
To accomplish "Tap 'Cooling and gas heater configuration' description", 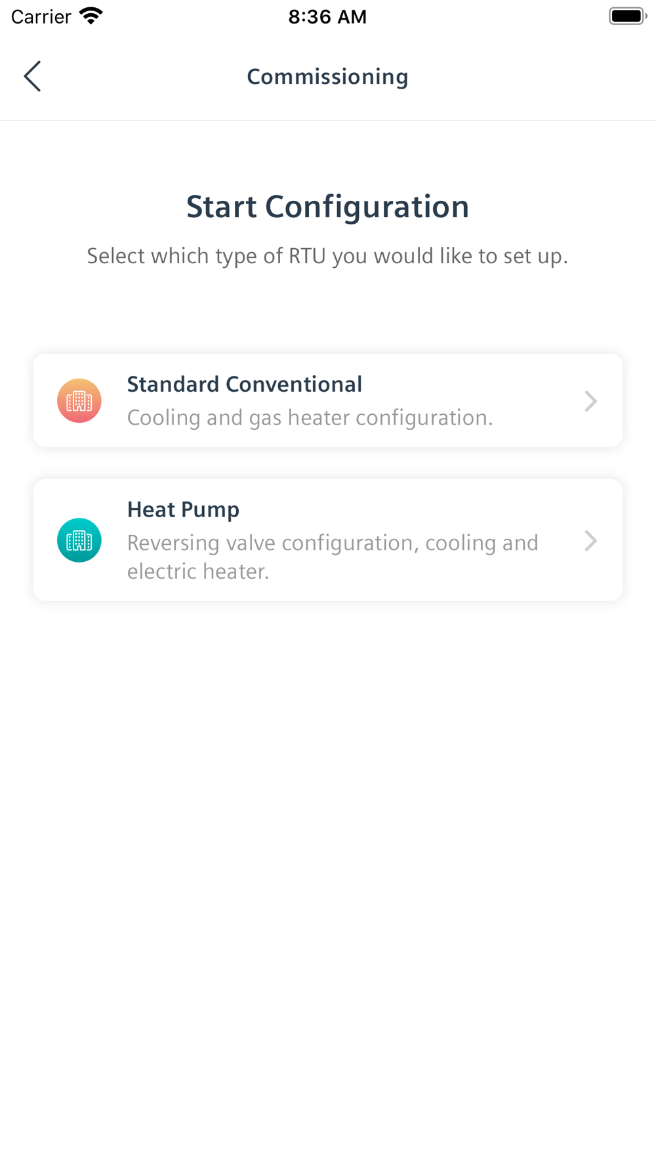I will click(x=310, y=417).
